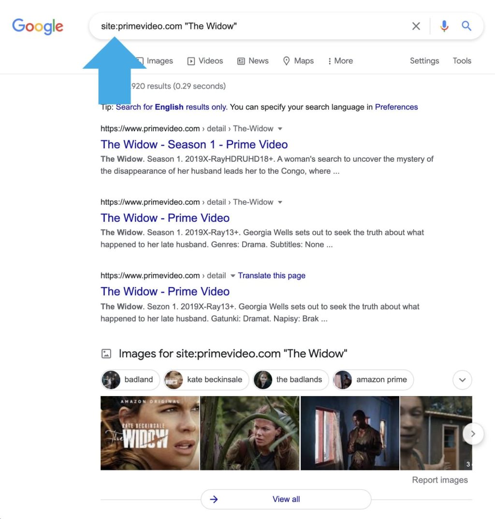Open the More search options menu
Viewport: 495px width, 519px height.
click(340, 61)
